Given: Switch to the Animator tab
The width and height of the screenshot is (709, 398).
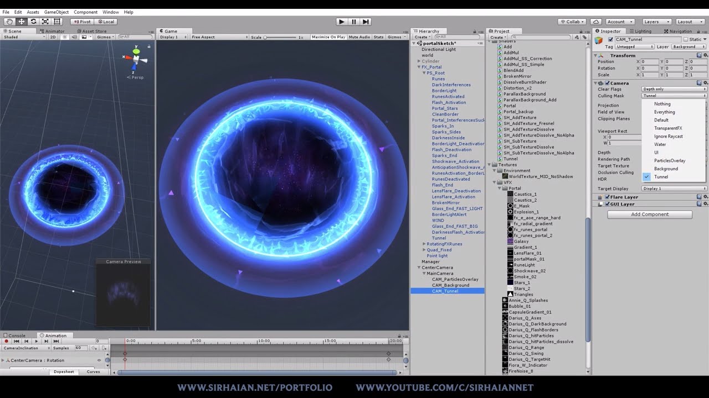Looking at the screenshot, I should [x=53, y=31].
